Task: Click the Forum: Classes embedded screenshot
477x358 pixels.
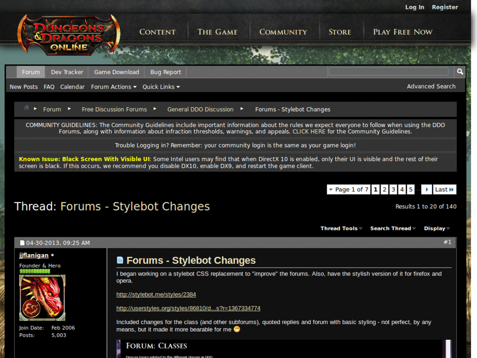Action: coord(284,349)
